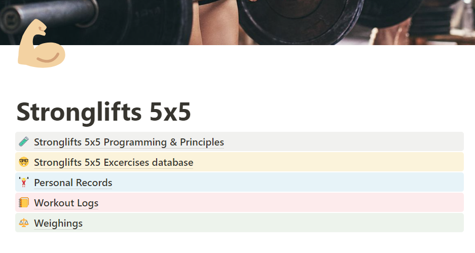
Task: Open the Workout Logs page
Action: click(x=66, y=203)
